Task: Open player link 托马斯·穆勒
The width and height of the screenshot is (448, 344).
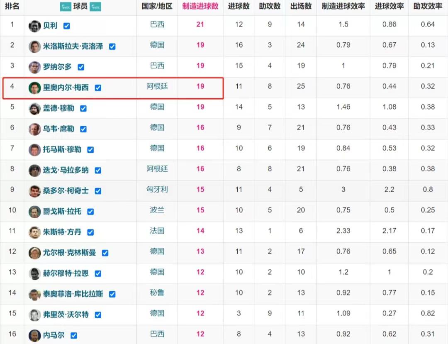Action: click(62, 149)
